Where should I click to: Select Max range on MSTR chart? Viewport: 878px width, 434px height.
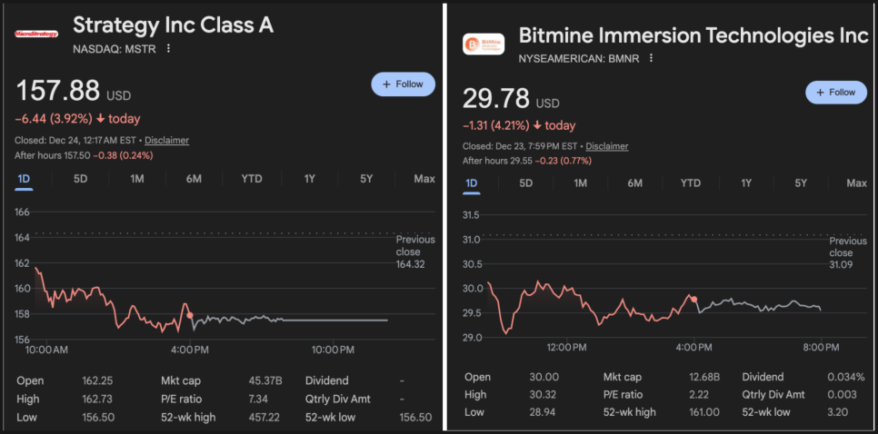point(424,179)
